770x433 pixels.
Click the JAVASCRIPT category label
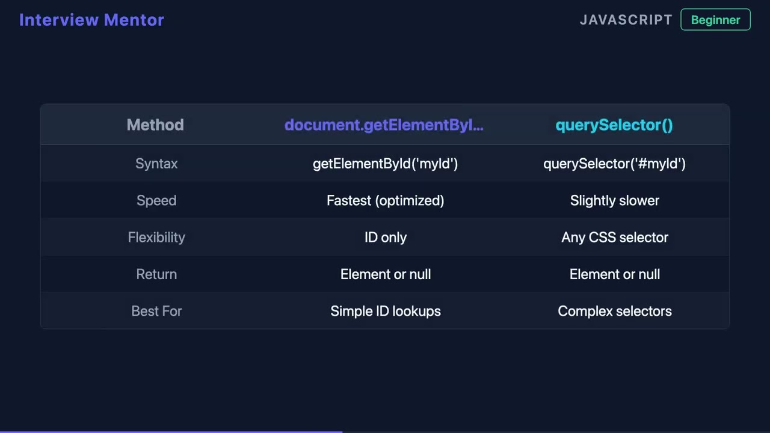[626, 20]
